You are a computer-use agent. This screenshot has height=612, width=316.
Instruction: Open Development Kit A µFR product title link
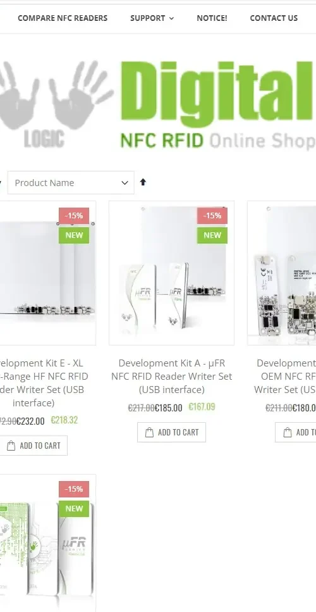(171, 377)
